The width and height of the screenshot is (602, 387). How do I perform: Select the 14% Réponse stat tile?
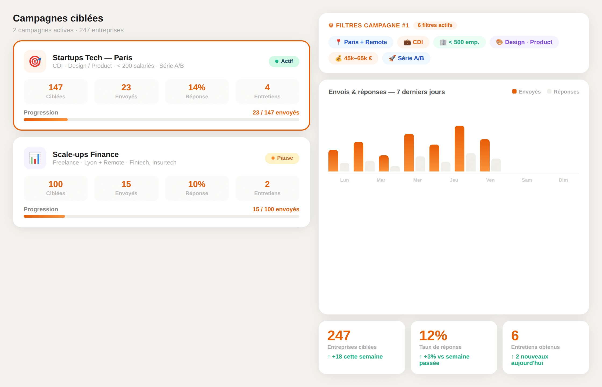(x=197, y=91)
